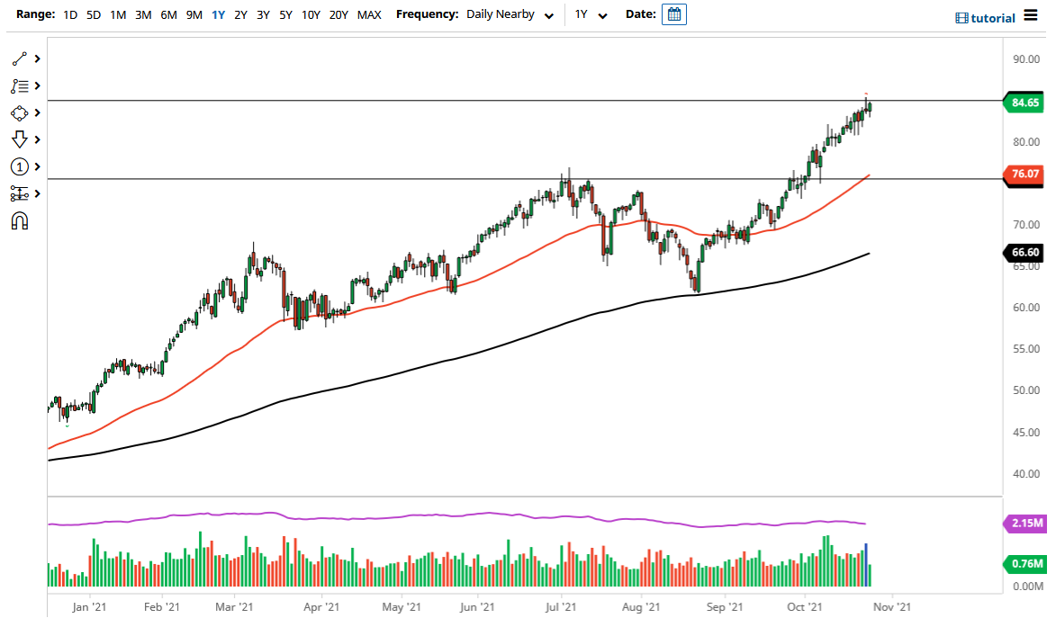Viewport: 1056px width, 627px height.
Task: Click the 5Y range button
Action: 285,15
